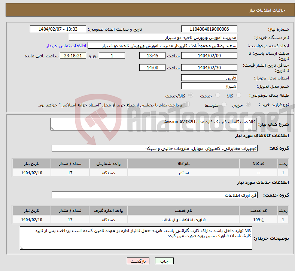Click the validity time field 14:00
The width and height of the screenshot is (295, 271).
[x=152, y=67]
